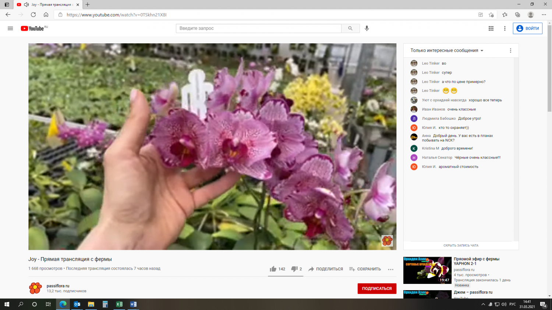This screenshot has width=552, height=310.
Task: Click the ВОЙТИ sign-in button
Action: 527,28
